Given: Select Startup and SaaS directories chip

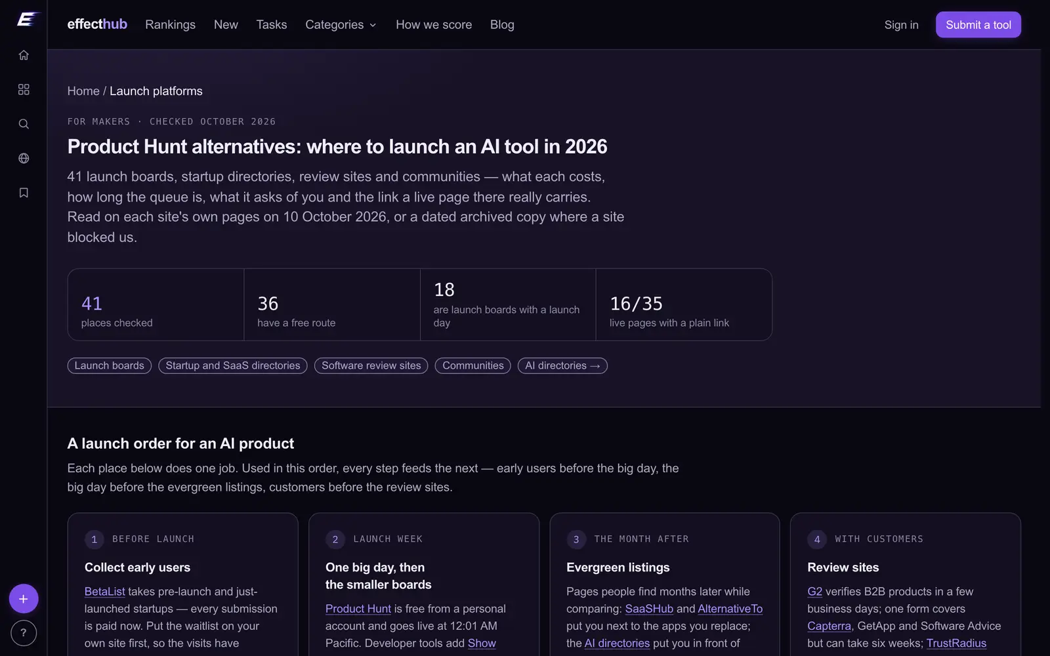Looking at the screenshot, I should [x=233, y=365].
